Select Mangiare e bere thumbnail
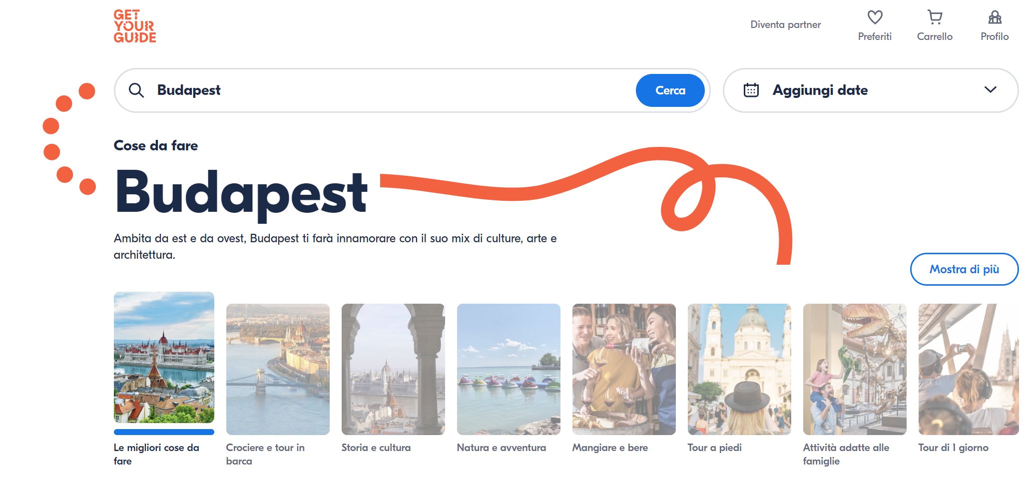The width and height of the screenshot is (1035, 494). tap(624, 369)
